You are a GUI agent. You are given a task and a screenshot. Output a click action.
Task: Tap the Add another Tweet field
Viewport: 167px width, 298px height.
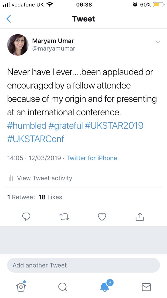coord(83,265)
